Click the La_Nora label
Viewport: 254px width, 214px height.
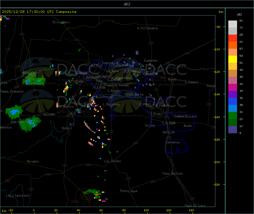click(112, 71)
